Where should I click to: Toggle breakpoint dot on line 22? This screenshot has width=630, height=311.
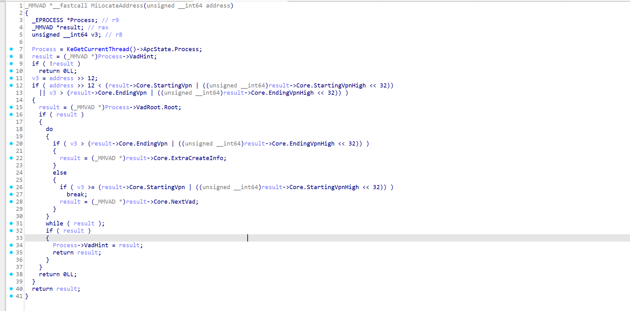(11, 158)
